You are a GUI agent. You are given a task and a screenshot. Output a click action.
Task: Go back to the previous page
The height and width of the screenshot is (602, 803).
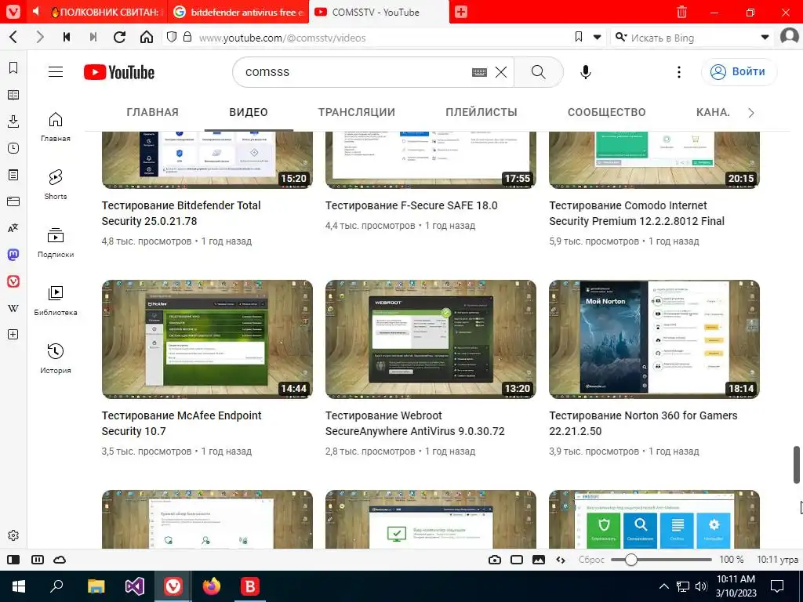click(14, 37)
